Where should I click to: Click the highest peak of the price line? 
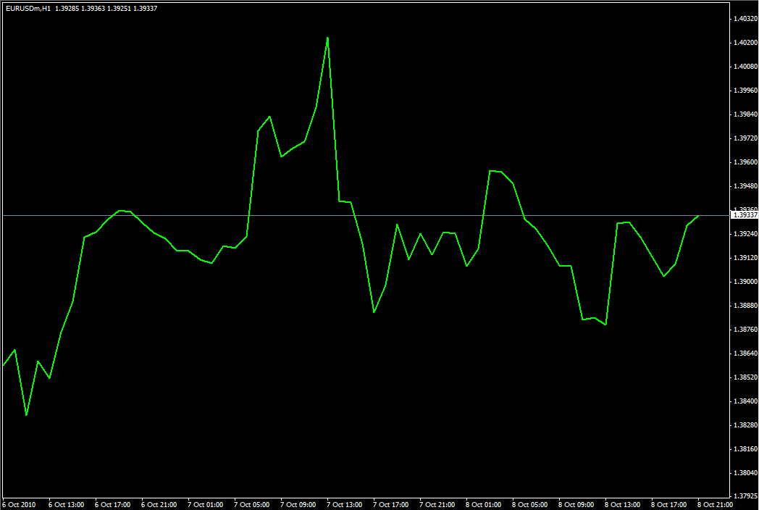coord(327,38)
